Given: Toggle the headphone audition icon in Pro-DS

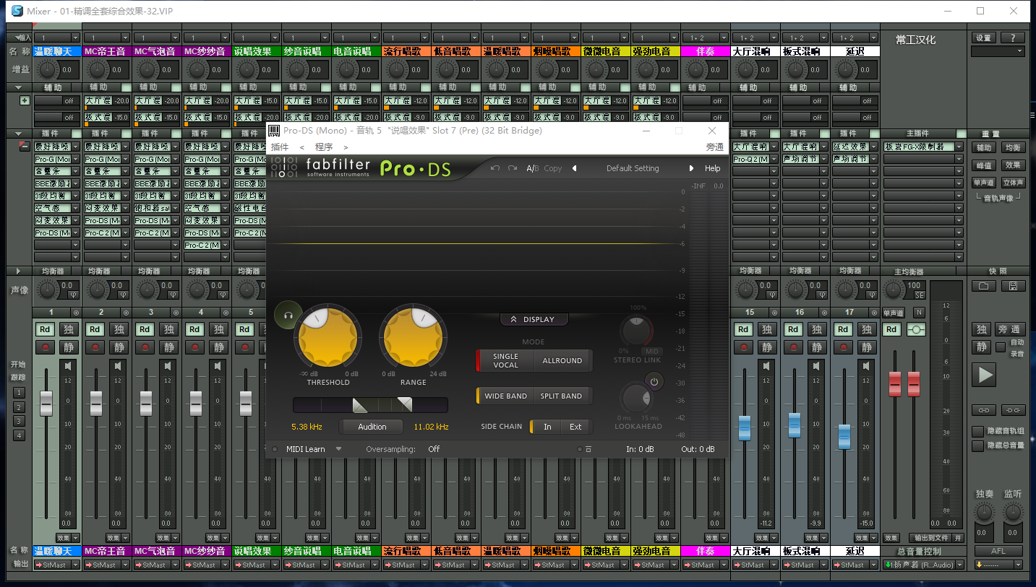Looking at the screenshot, I should pos(288,314).
